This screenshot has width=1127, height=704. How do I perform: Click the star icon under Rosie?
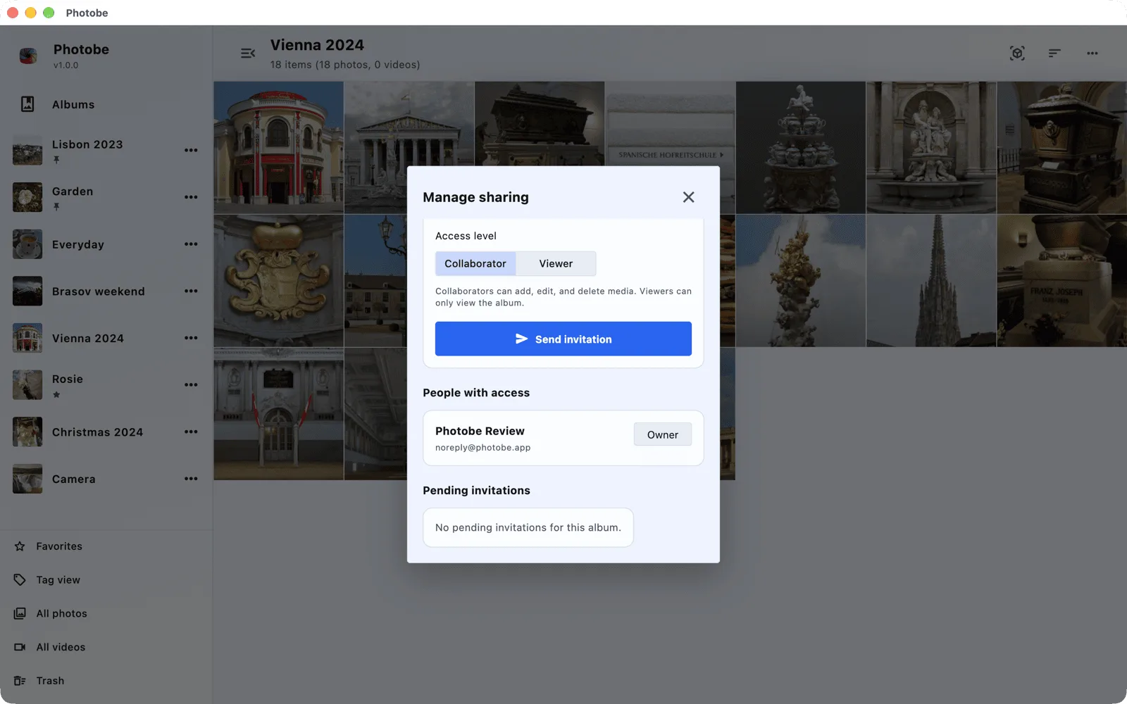tap(56, 394)
